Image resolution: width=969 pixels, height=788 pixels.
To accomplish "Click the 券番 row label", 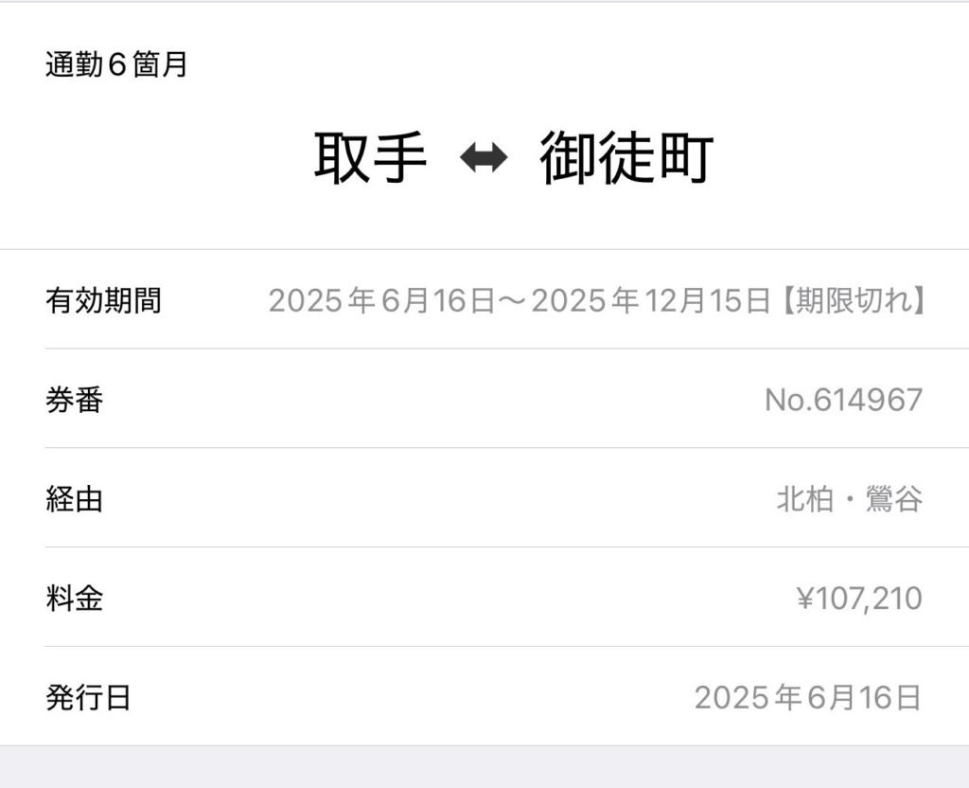I will [x=74, y=400].
